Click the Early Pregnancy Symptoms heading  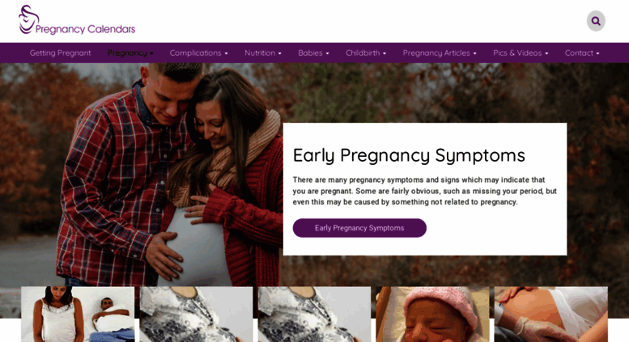point(409,155)
